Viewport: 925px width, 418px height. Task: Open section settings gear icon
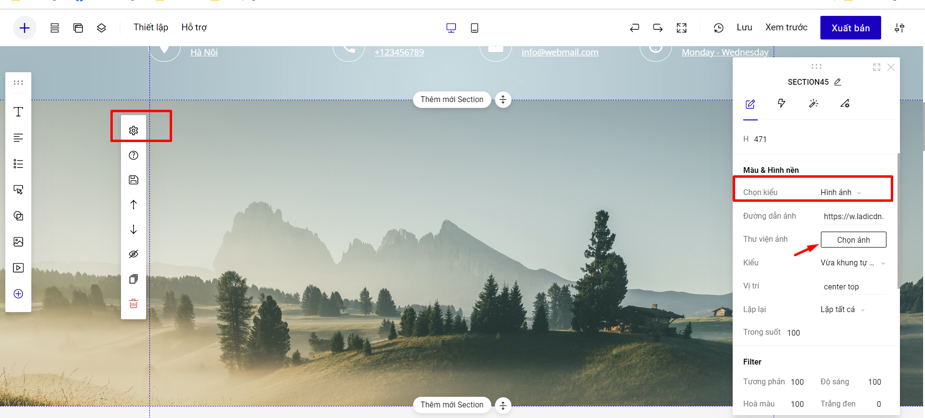[x=134, y=131]
